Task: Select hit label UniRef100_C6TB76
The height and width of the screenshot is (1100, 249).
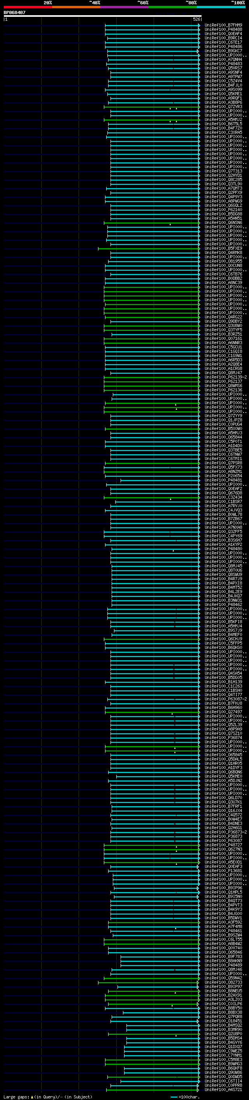Action: pos(223,274)
